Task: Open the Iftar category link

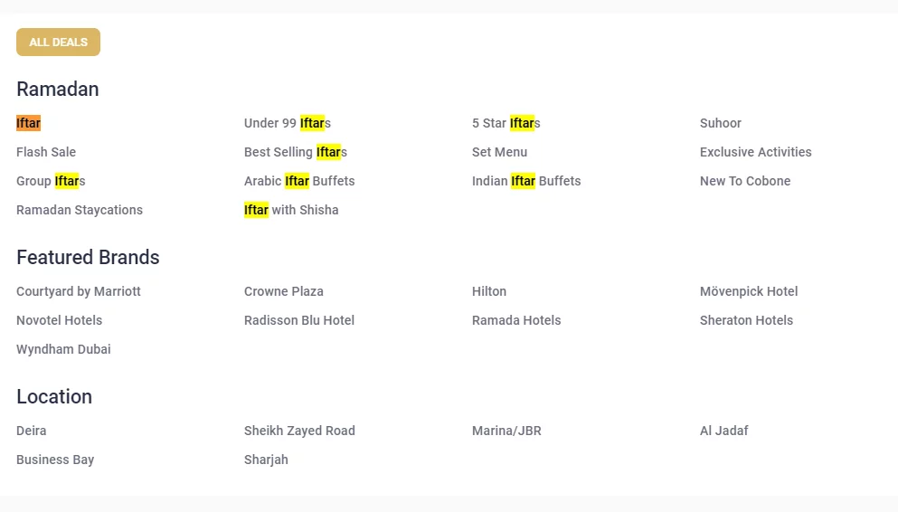Action: pos(29,123)
